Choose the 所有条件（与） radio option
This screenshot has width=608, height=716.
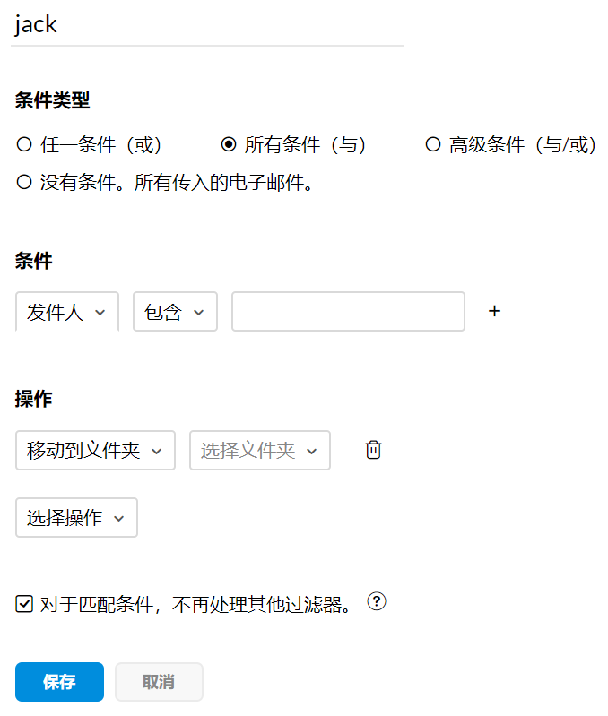[229, 144]
